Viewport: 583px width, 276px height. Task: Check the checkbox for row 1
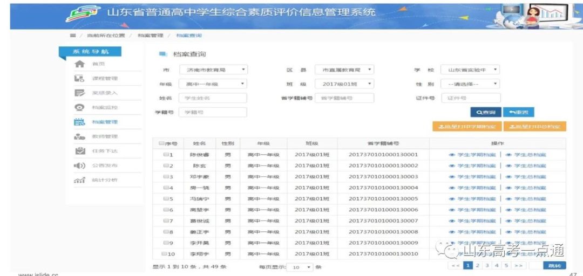point(166,155)
